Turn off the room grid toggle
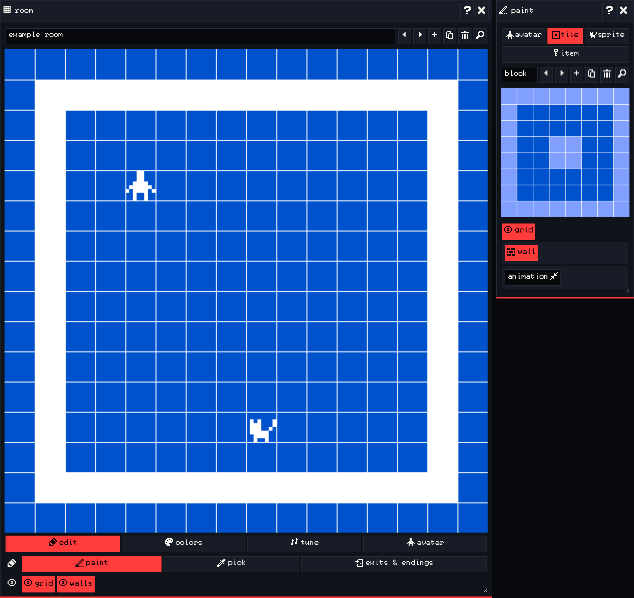 38,584
